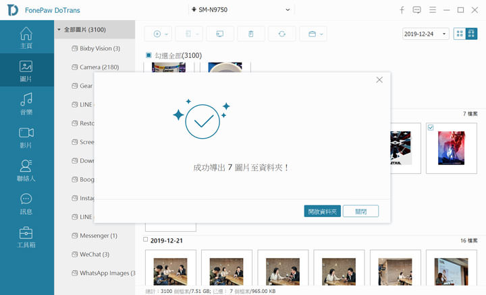Open the Contacts (聯絡人) section
Image resolution: width=486 pixels, height=295 pixels.
pos(26,170)
